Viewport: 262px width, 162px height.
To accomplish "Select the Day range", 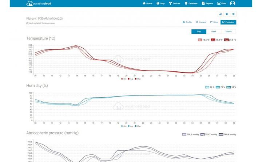I will pos(199,32).
